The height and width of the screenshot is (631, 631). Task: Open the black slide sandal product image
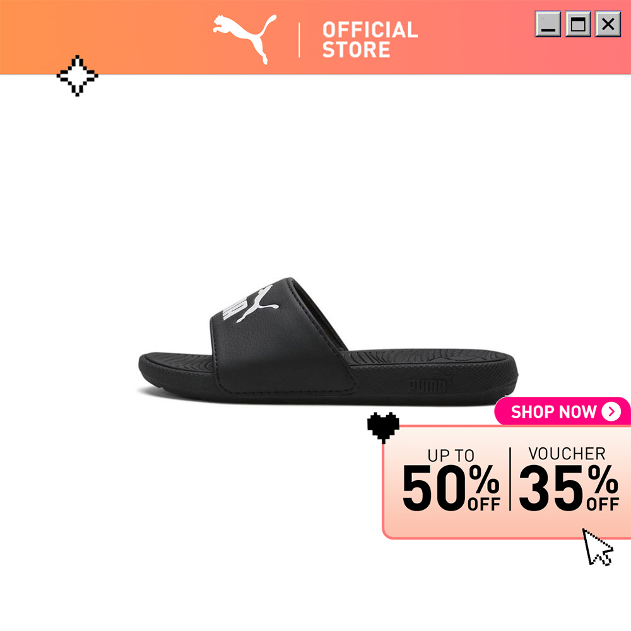(x=328, y=341)
